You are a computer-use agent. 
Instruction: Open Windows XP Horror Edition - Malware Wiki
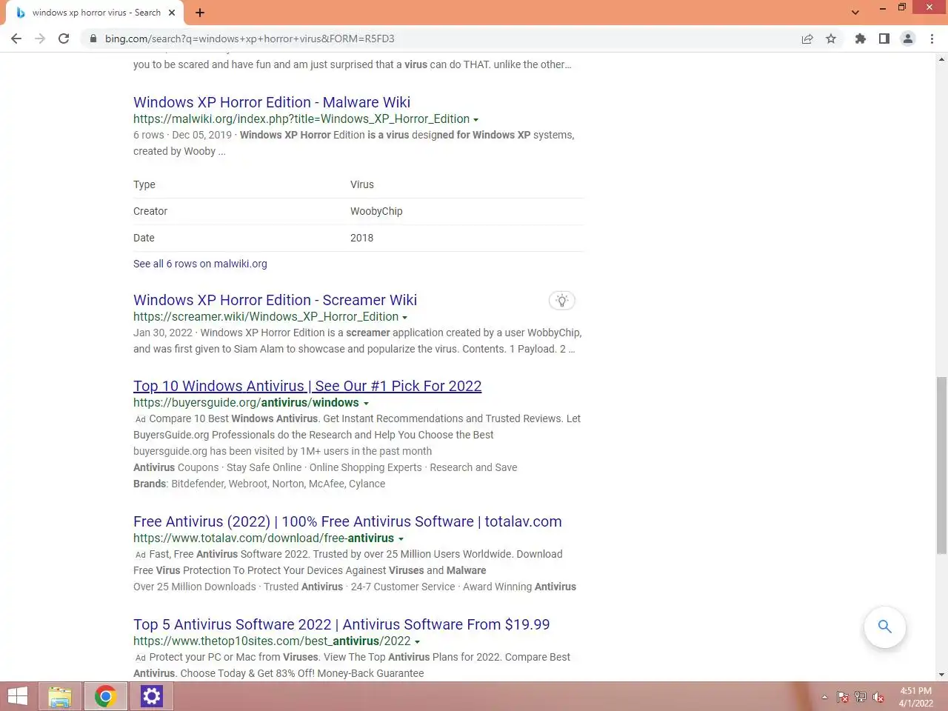pyautogui.click(x=272, y=102)
